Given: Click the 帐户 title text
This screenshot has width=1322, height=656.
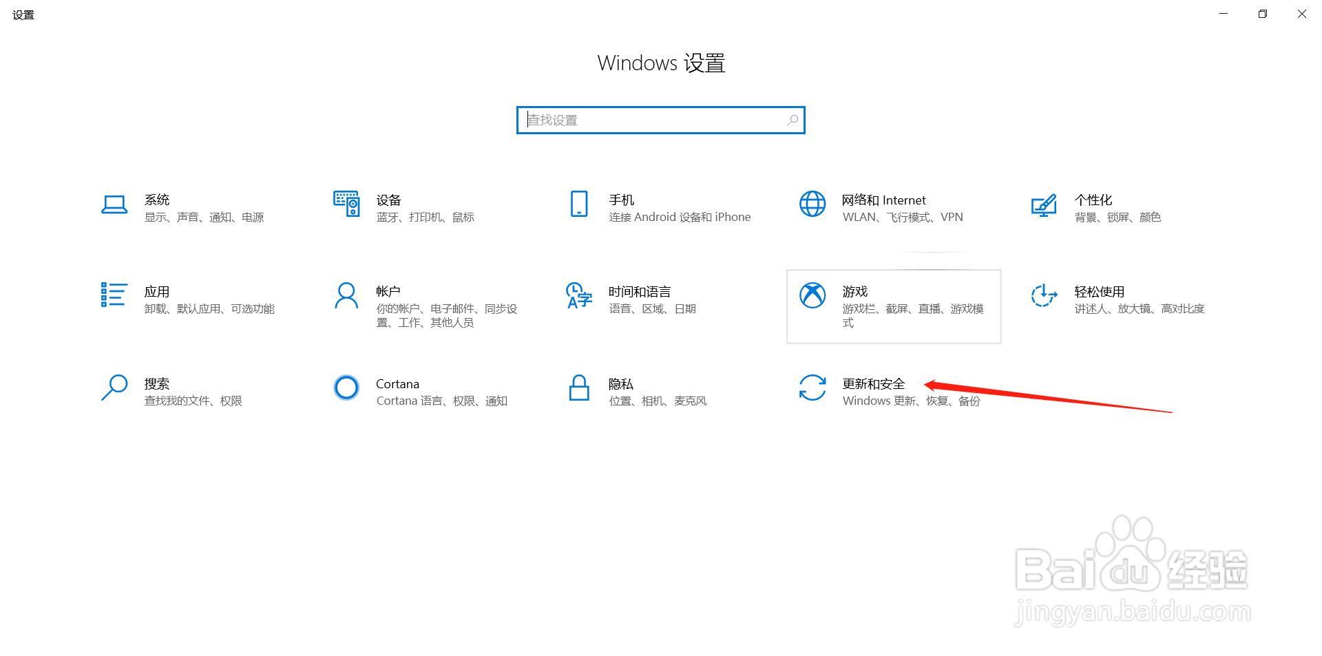Looking at the screenshot, I should [388, 291].
